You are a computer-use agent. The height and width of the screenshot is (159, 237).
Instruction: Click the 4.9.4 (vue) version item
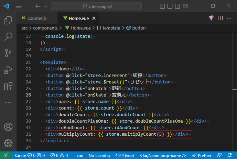pyautogui.click(x=125, y=155)
